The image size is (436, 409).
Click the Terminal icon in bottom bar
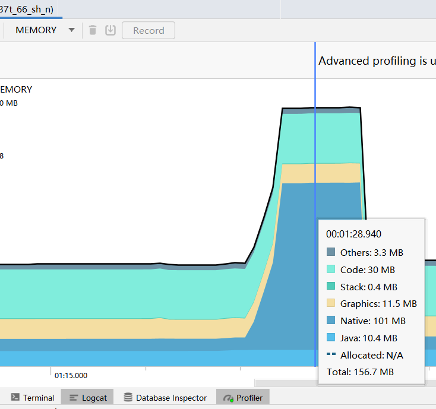tap(15, 397)
